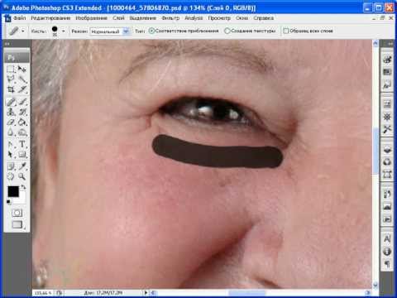Image resolution: width=397 pixels, height=298 pixels.
Task: Open the Character panel icon in right dock
Action: pos(387,238)
